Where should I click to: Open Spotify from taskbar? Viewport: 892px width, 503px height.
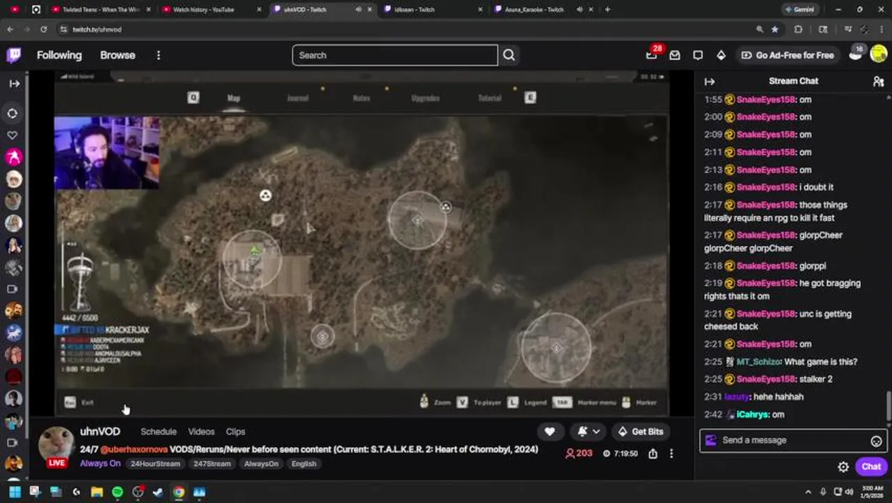[x=117, y=493]
